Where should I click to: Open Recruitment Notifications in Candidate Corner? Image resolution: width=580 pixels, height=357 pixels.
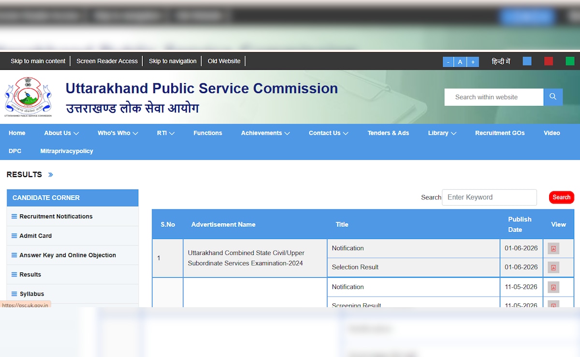[x=56, y=216]
